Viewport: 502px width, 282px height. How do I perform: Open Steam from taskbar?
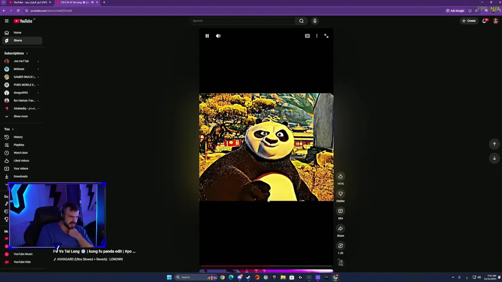248,277
